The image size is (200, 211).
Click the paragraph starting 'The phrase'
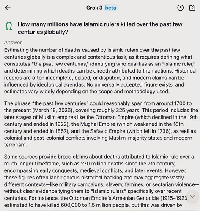click(101, 124)
